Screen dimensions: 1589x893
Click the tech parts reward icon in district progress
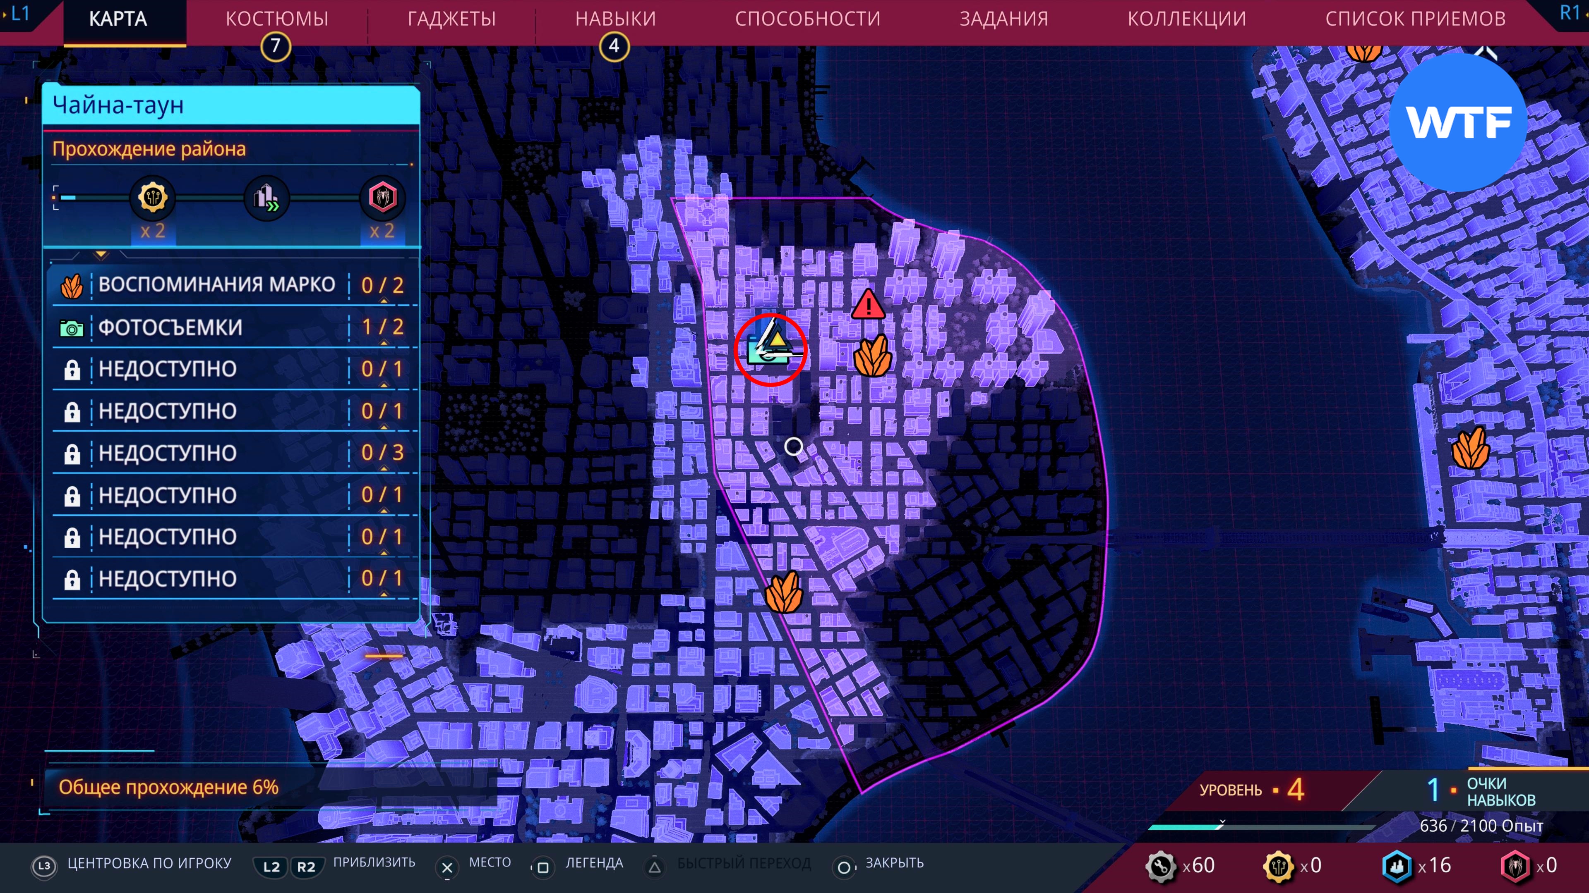pos(152,197)
